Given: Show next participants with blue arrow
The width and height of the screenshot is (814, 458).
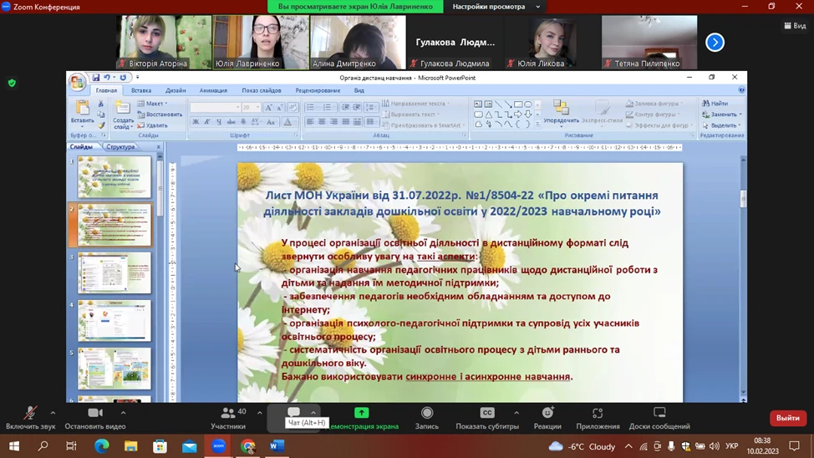Looking at the screenshot, I should 715,43.
